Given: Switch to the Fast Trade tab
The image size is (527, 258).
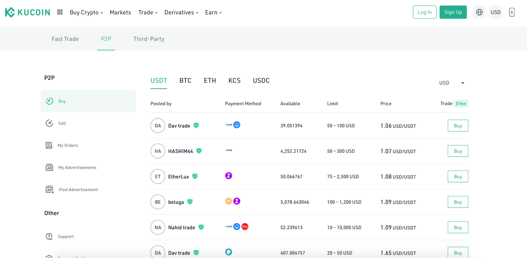Looking at the screenshot, I should [65, 39].
